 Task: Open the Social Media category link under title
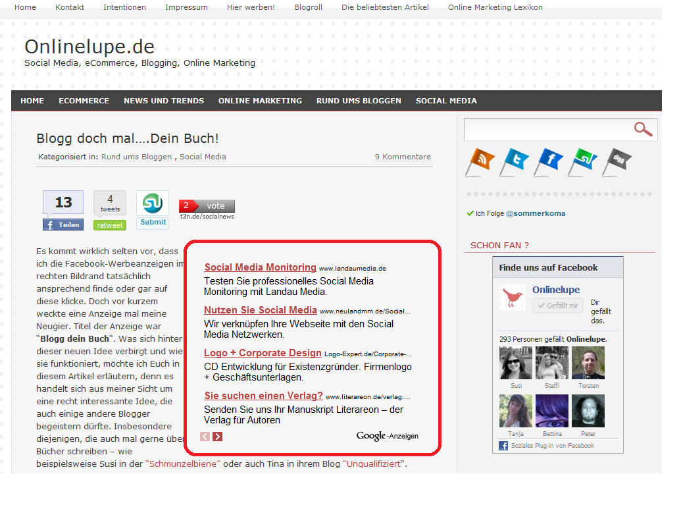point(203,157)
